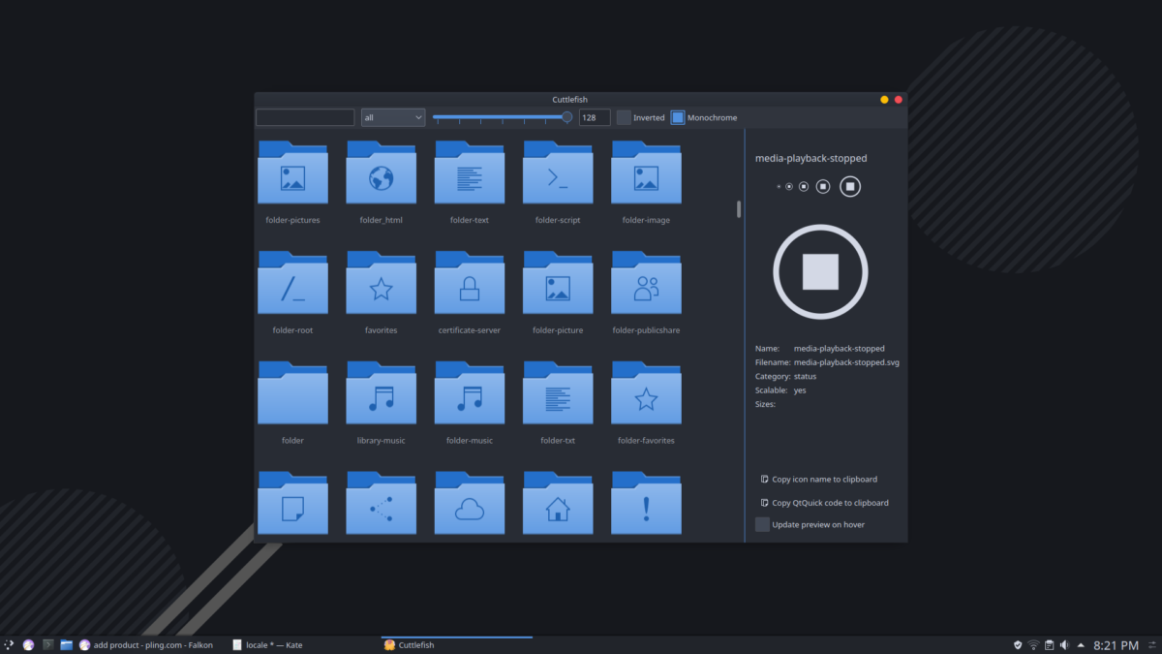The height and width of the screenshot is (654, 1162).
Task: Copy QtQuick code to clipboard
Action: coord(824,502)
